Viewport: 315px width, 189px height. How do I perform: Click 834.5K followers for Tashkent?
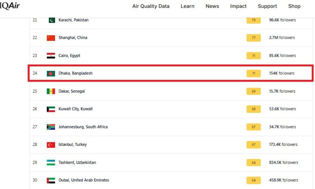[x=283, y=163]
